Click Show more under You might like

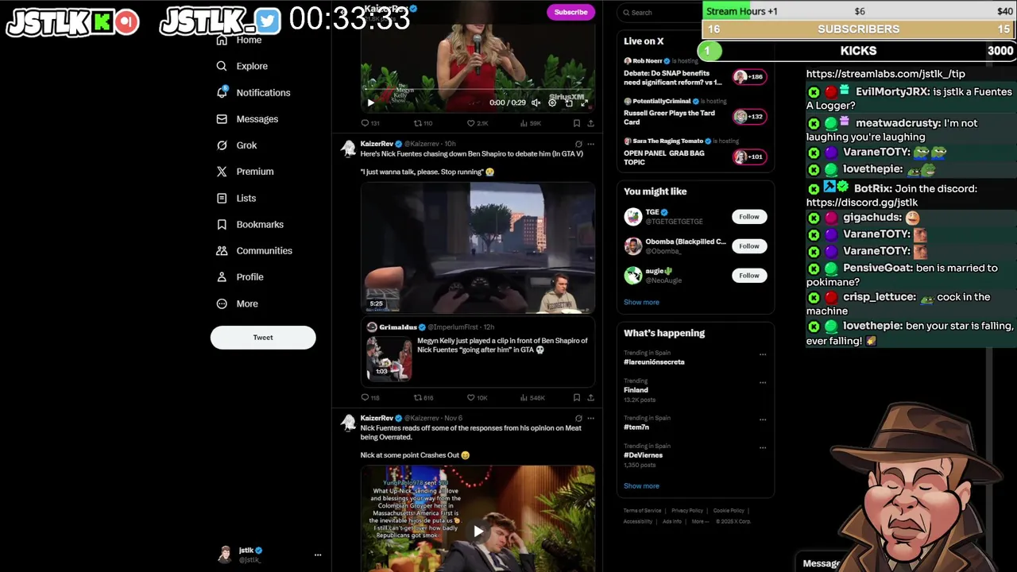click(641, 302)
